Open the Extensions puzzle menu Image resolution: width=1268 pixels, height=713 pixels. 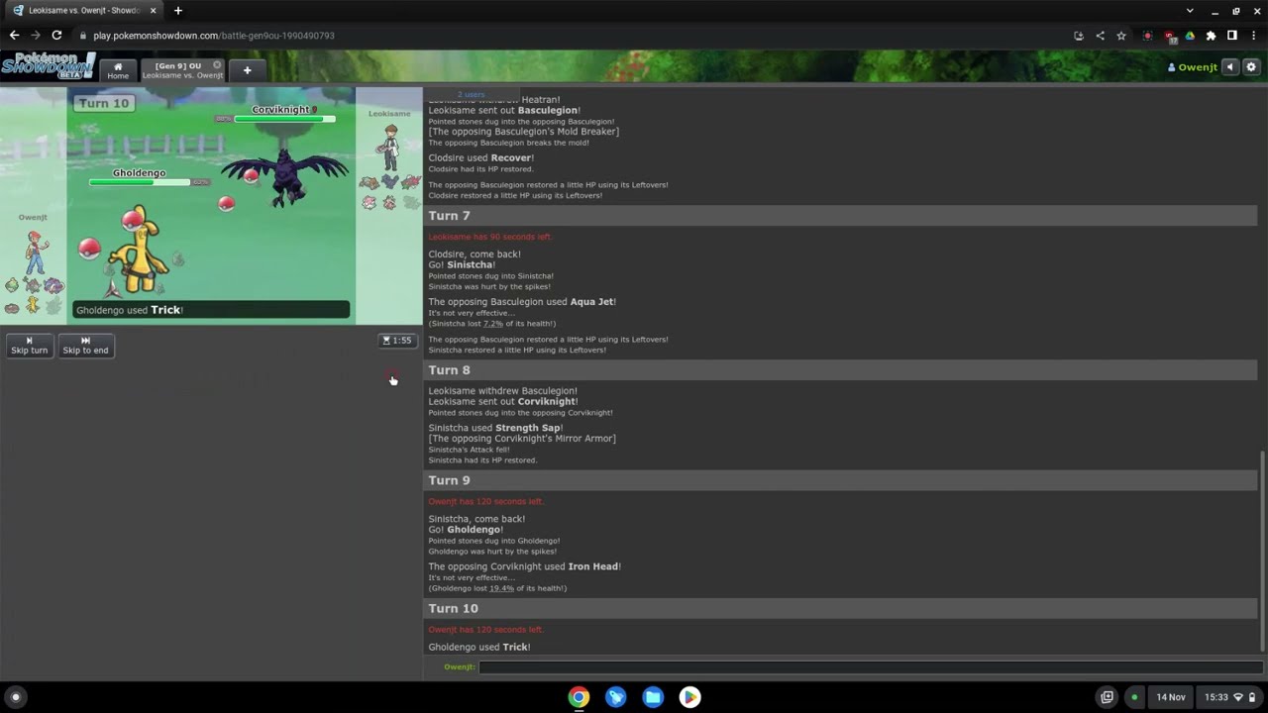[1211, 36]
